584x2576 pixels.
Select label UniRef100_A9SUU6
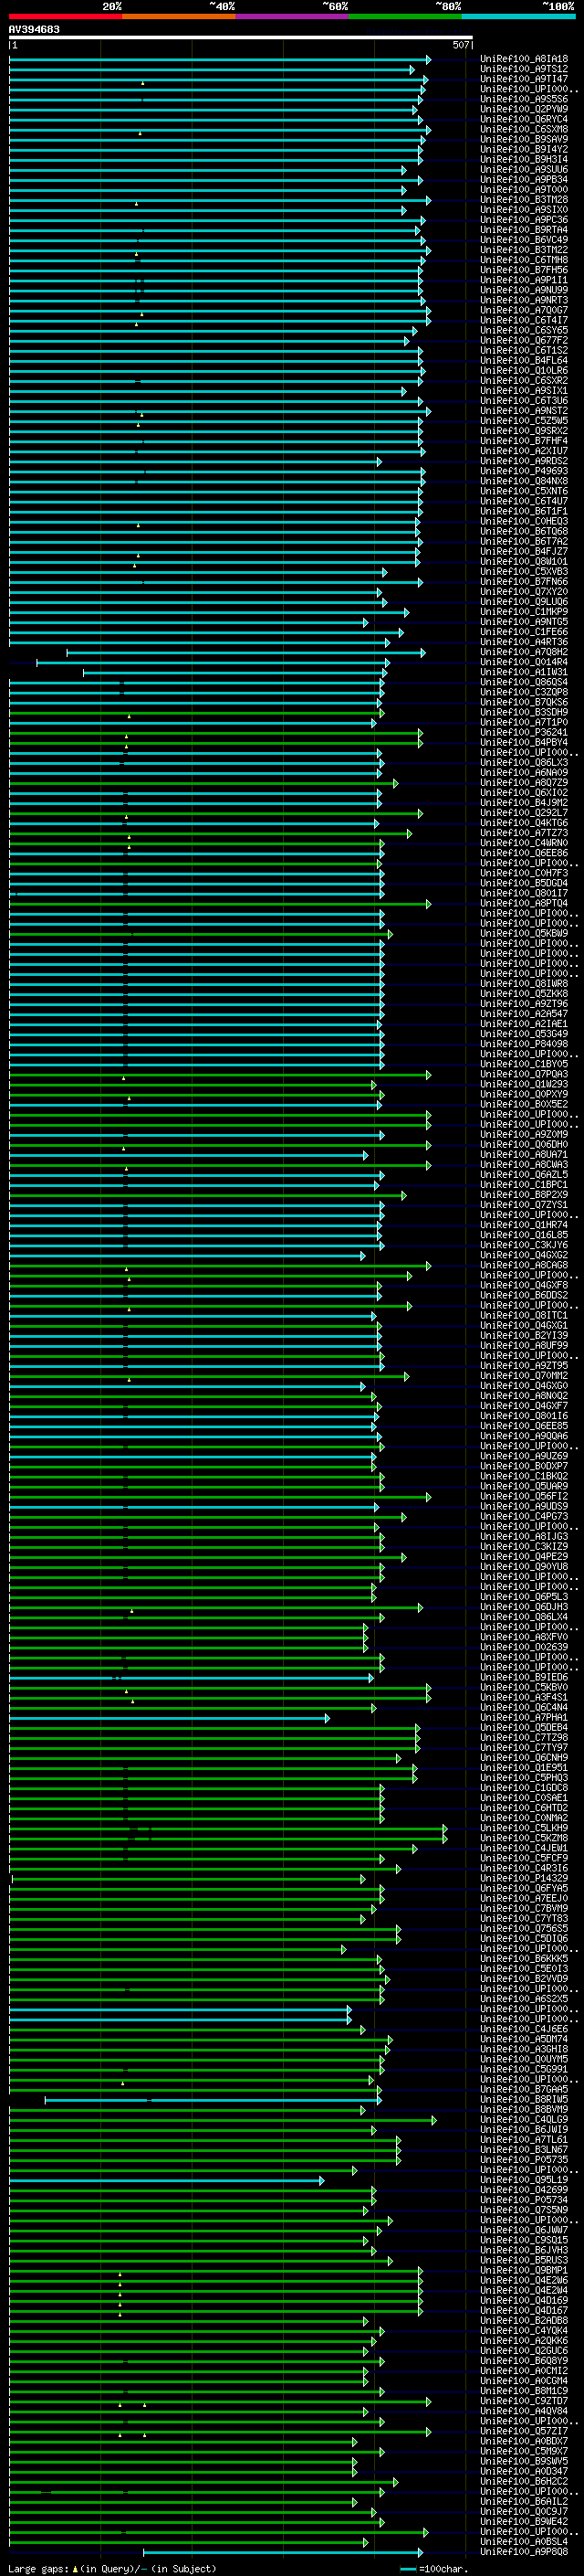[524, 170]
